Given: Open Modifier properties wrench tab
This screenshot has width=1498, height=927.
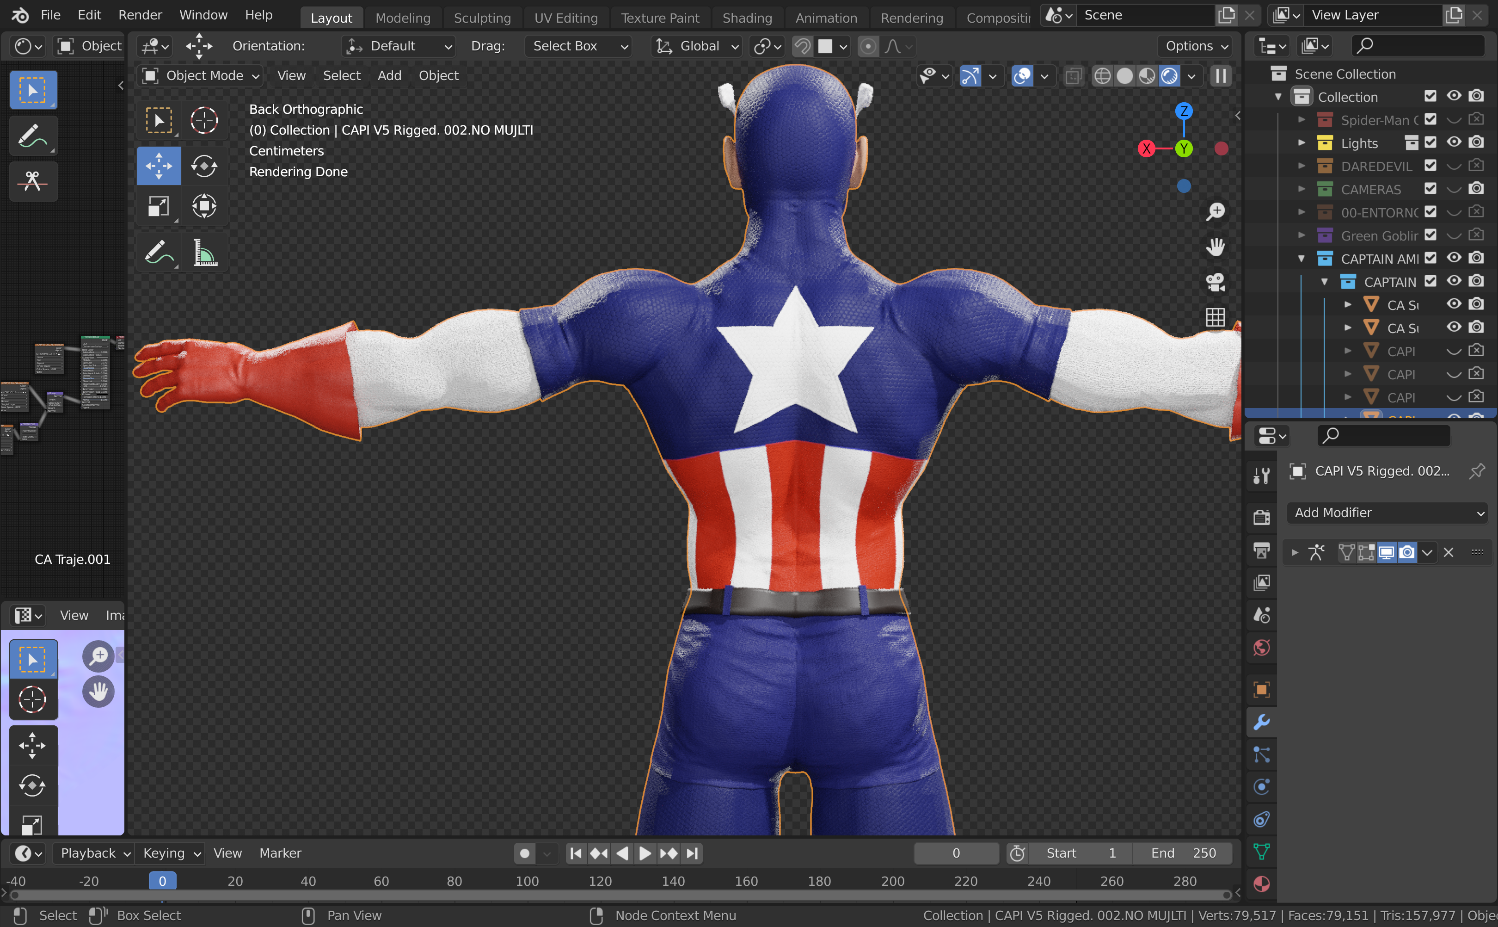Looking at the screenshot, I should (1261, 722).
